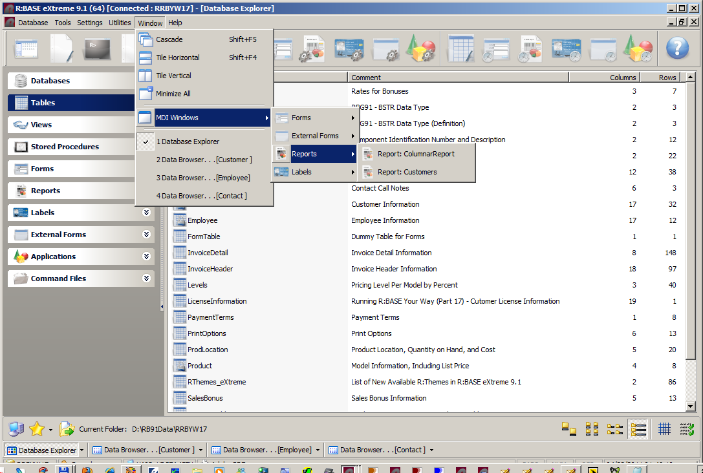The width and height of the screenshot is (703, 473).
Task: Click the vertical scrollbar down arrow
Action: pyautogui.click(x=691, y=406)
